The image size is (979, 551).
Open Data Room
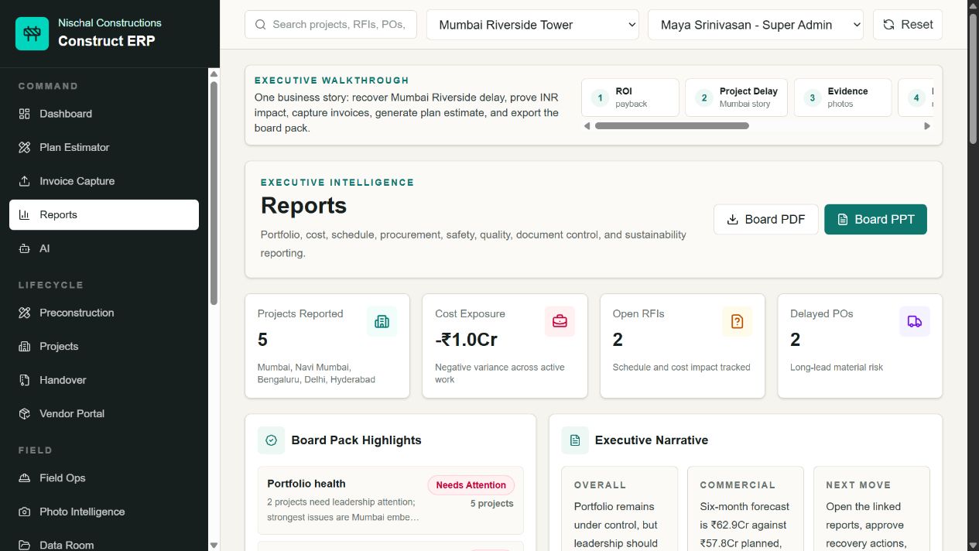click(x=104, y=542)
